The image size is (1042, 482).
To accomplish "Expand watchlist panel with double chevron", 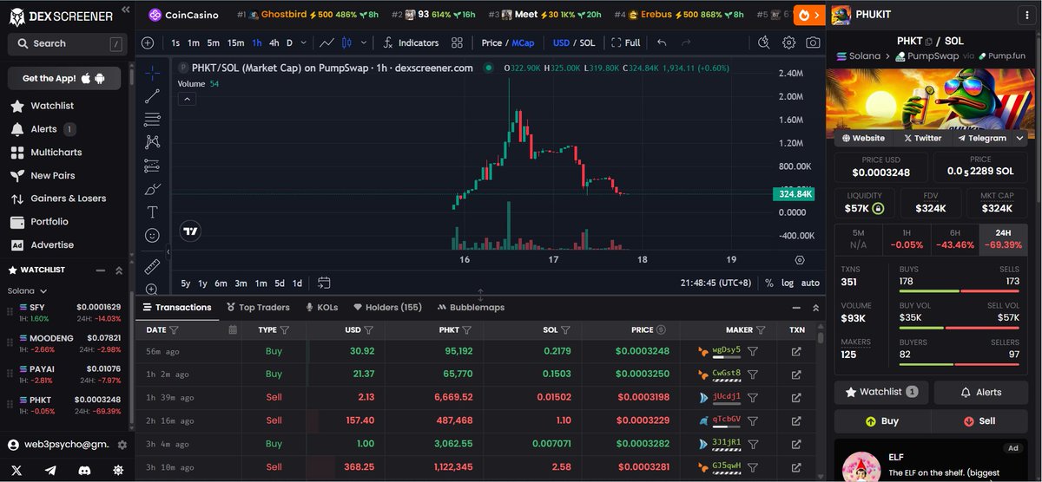I will coord(119,270).
